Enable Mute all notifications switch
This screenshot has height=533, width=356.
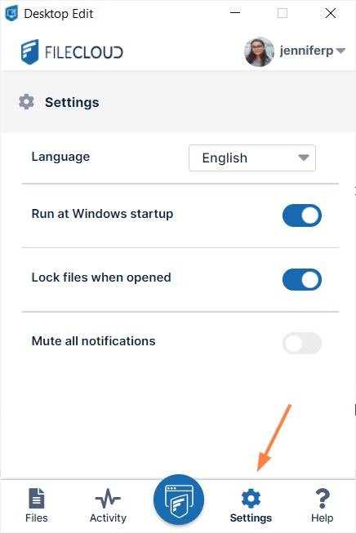(x=302, y=343)
